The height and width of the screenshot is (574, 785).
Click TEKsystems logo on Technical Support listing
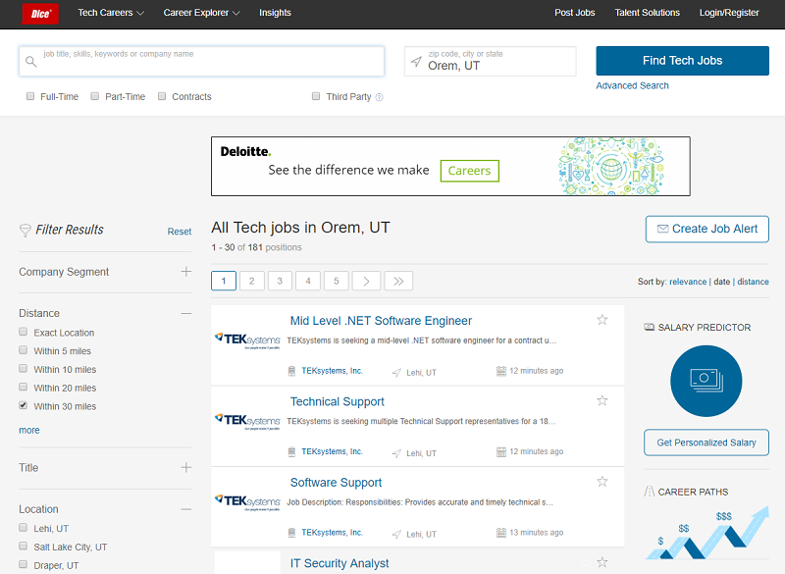tap(247, 420)
